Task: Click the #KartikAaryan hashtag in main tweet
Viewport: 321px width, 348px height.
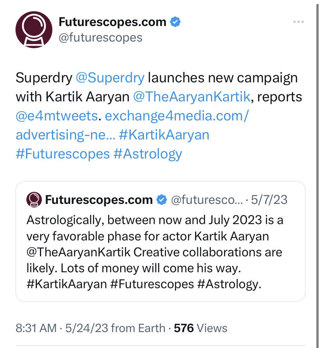Action: [x=164, y=135]
